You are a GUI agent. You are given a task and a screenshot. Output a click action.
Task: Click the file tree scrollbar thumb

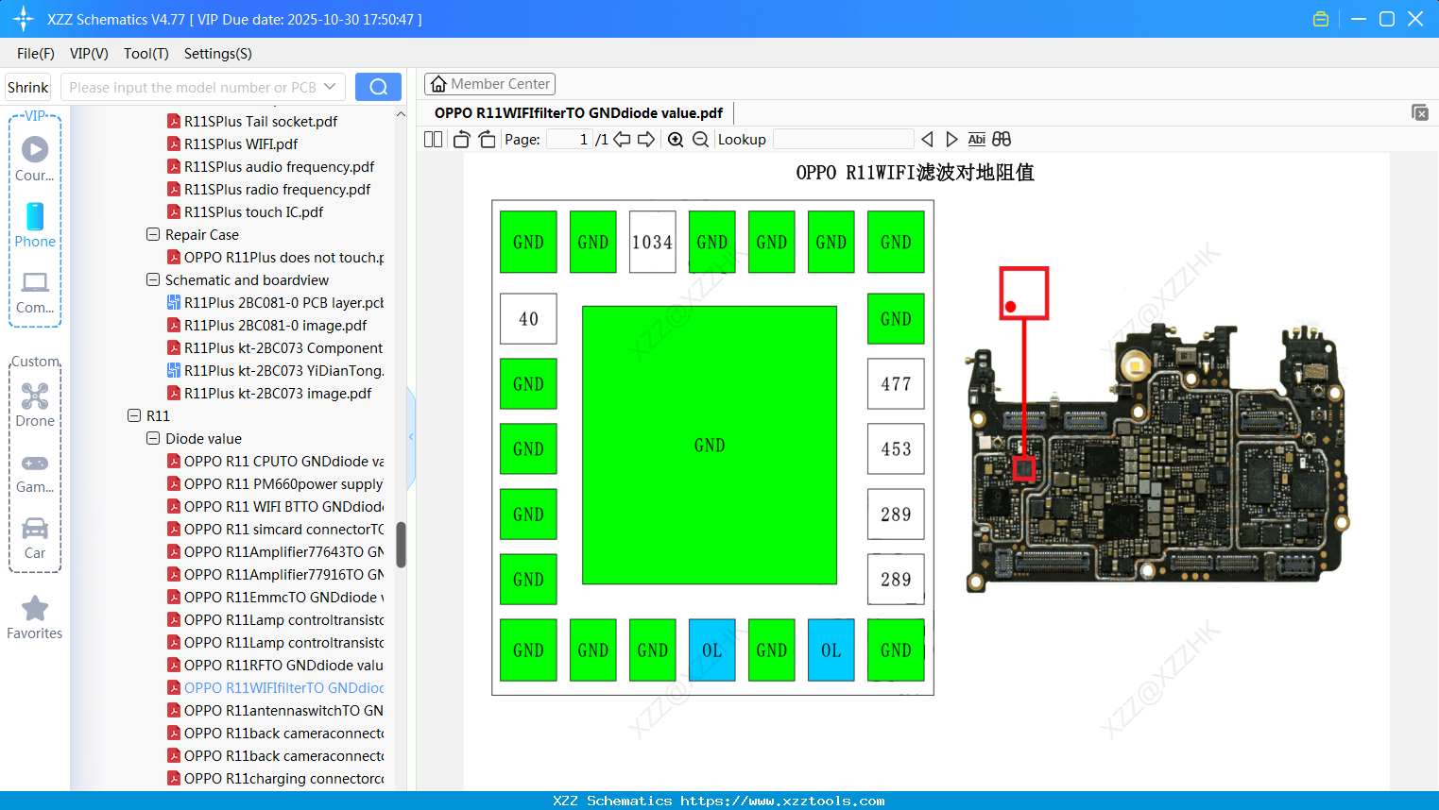[x=401, y=545]
